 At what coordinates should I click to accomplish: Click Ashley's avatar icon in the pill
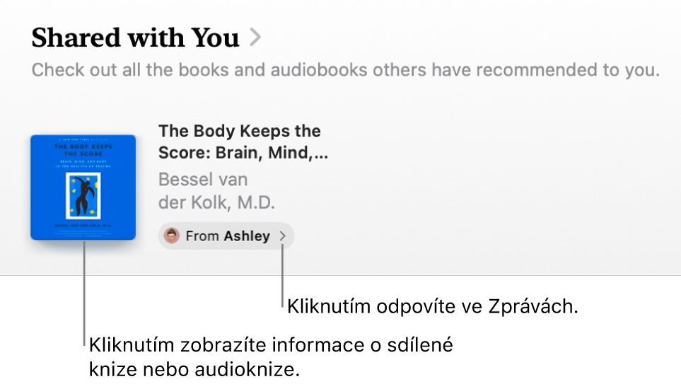pos(171,236)
